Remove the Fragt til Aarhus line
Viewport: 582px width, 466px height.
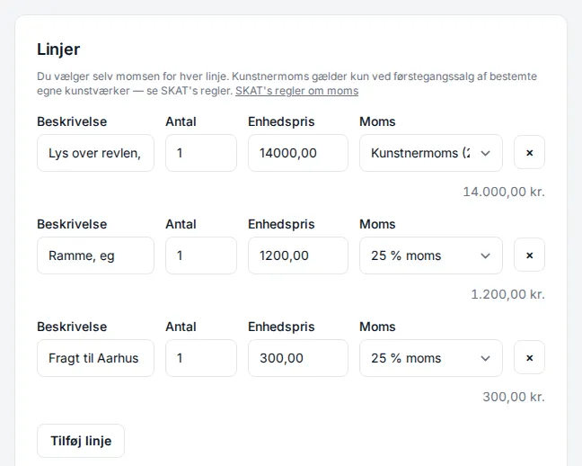[529, 358]
